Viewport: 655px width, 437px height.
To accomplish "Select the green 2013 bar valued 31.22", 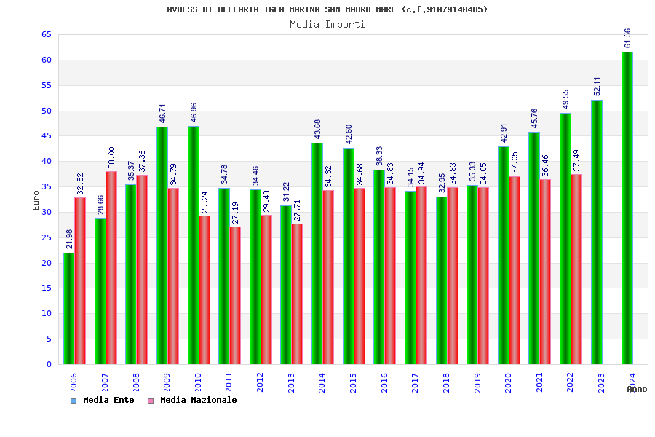I will coord(286,285).
